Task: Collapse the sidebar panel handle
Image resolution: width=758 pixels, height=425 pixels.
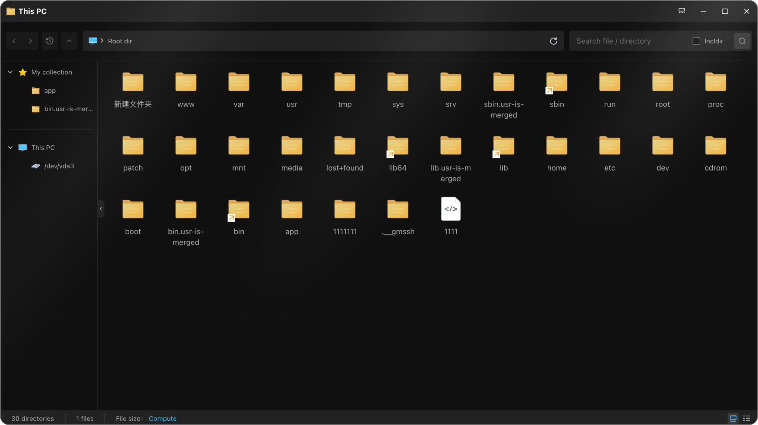Action: click(x=101, y=209)
